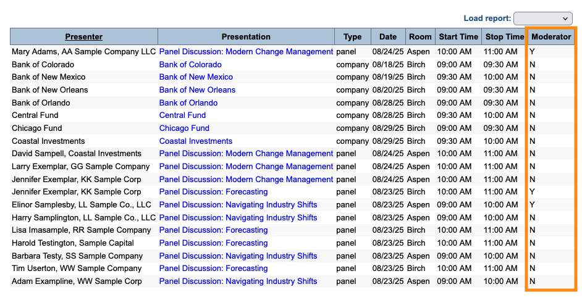Image resolution: width=582 pixels, height=300 pixels.
Task: Click the Start Time column header
Action: 458,36
